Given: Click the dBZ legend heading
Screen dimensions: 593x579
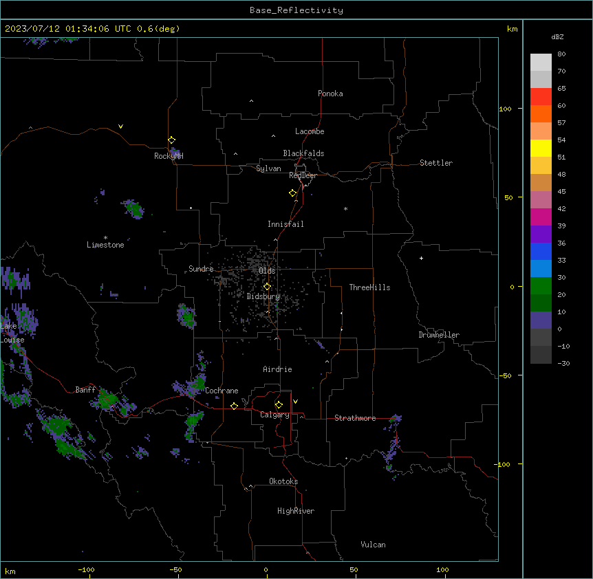Looking at the screenshot, I should pos(557,36).
